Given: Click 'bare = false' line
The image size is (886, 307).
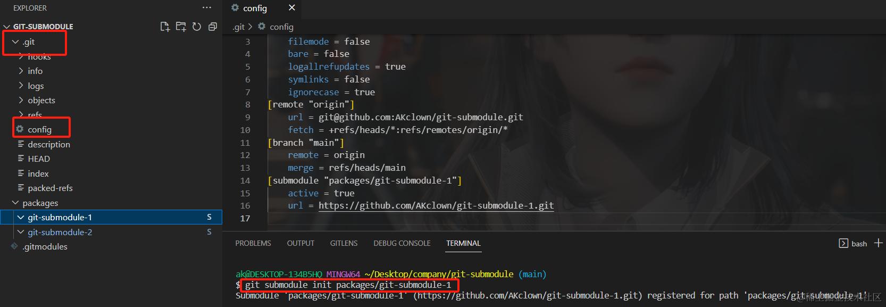Looking at the screenshot, I should coord(319,54).
